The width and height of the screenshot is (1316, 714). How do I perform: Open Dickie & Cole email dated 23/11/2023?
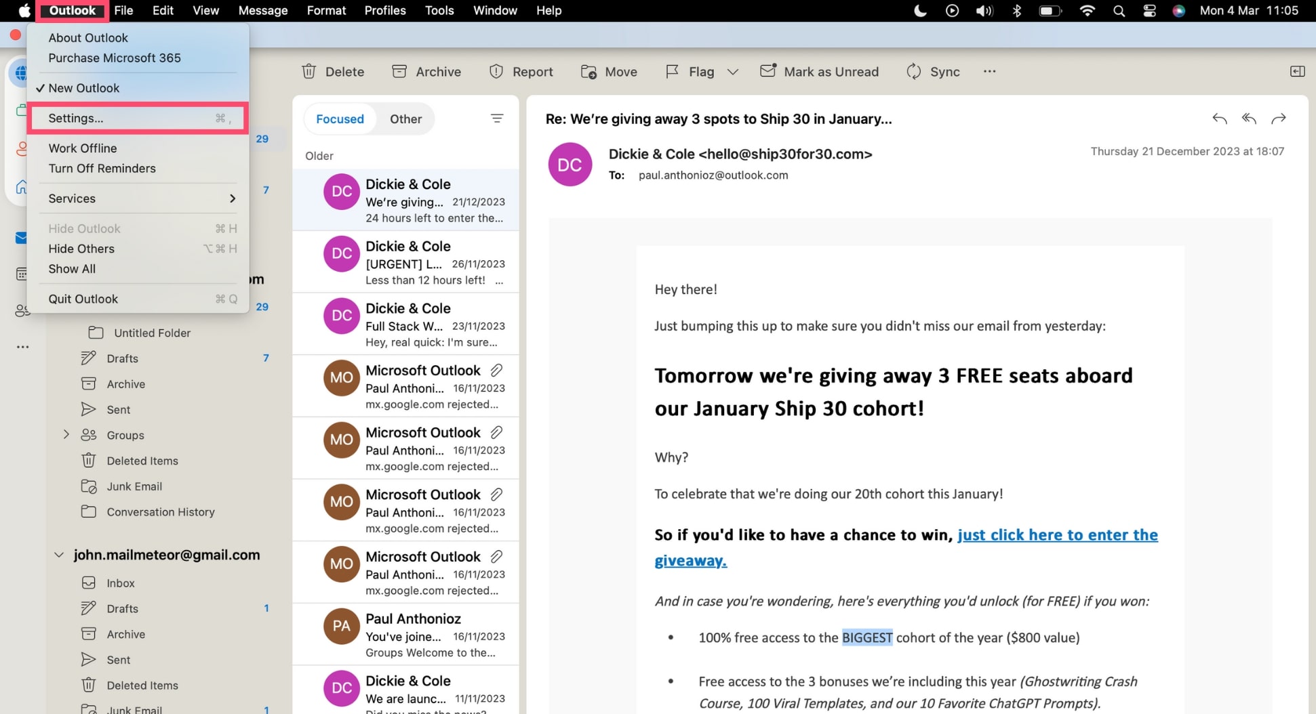[405, 324]
